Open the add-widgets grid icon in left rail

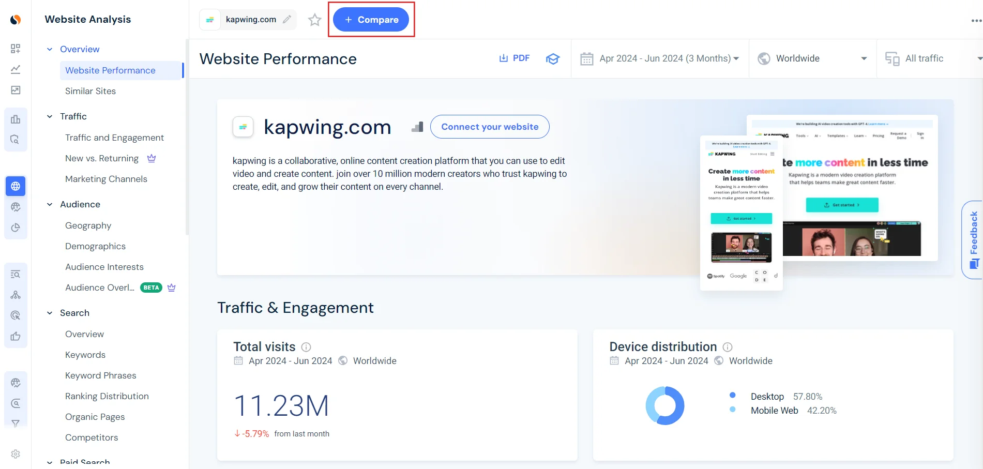[16, 49]
